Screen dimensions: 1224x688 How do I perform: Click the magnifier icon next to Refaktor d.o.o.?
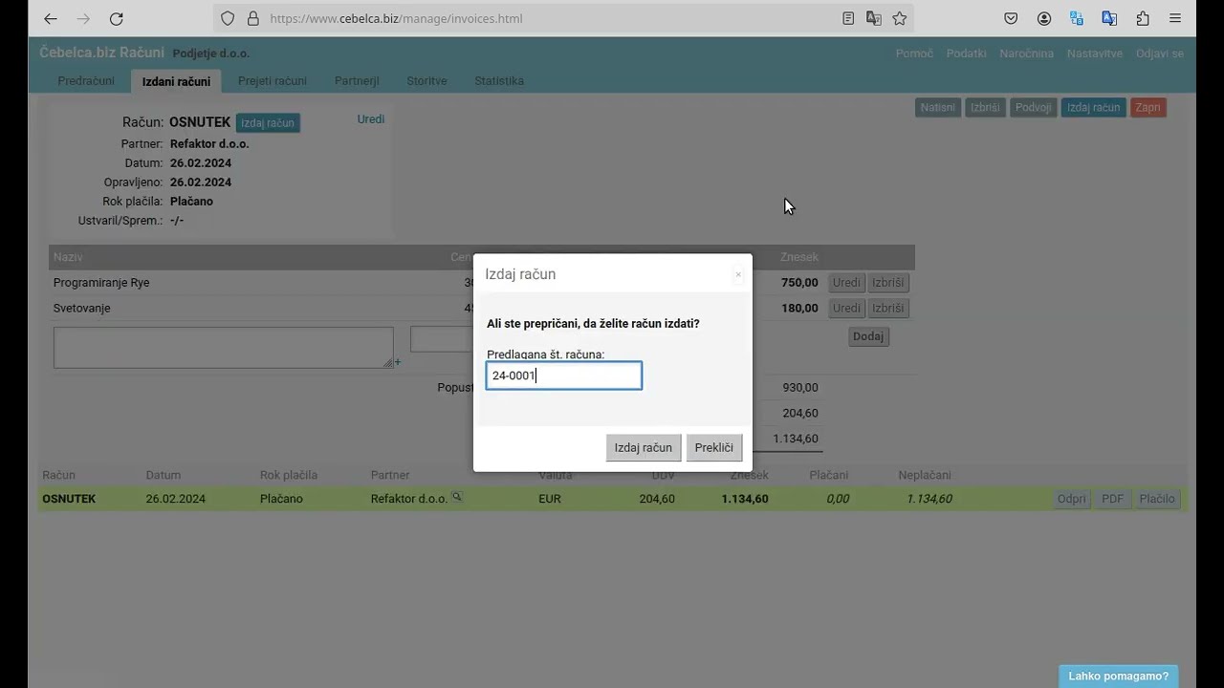(457, 497)
